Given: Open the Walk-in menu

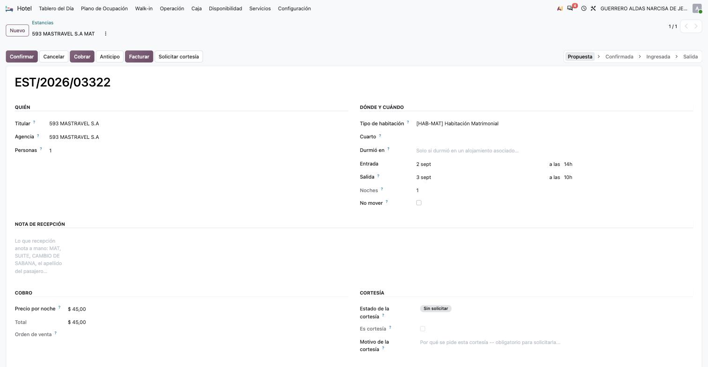Looking at the screenshot, I should [144, 8].
